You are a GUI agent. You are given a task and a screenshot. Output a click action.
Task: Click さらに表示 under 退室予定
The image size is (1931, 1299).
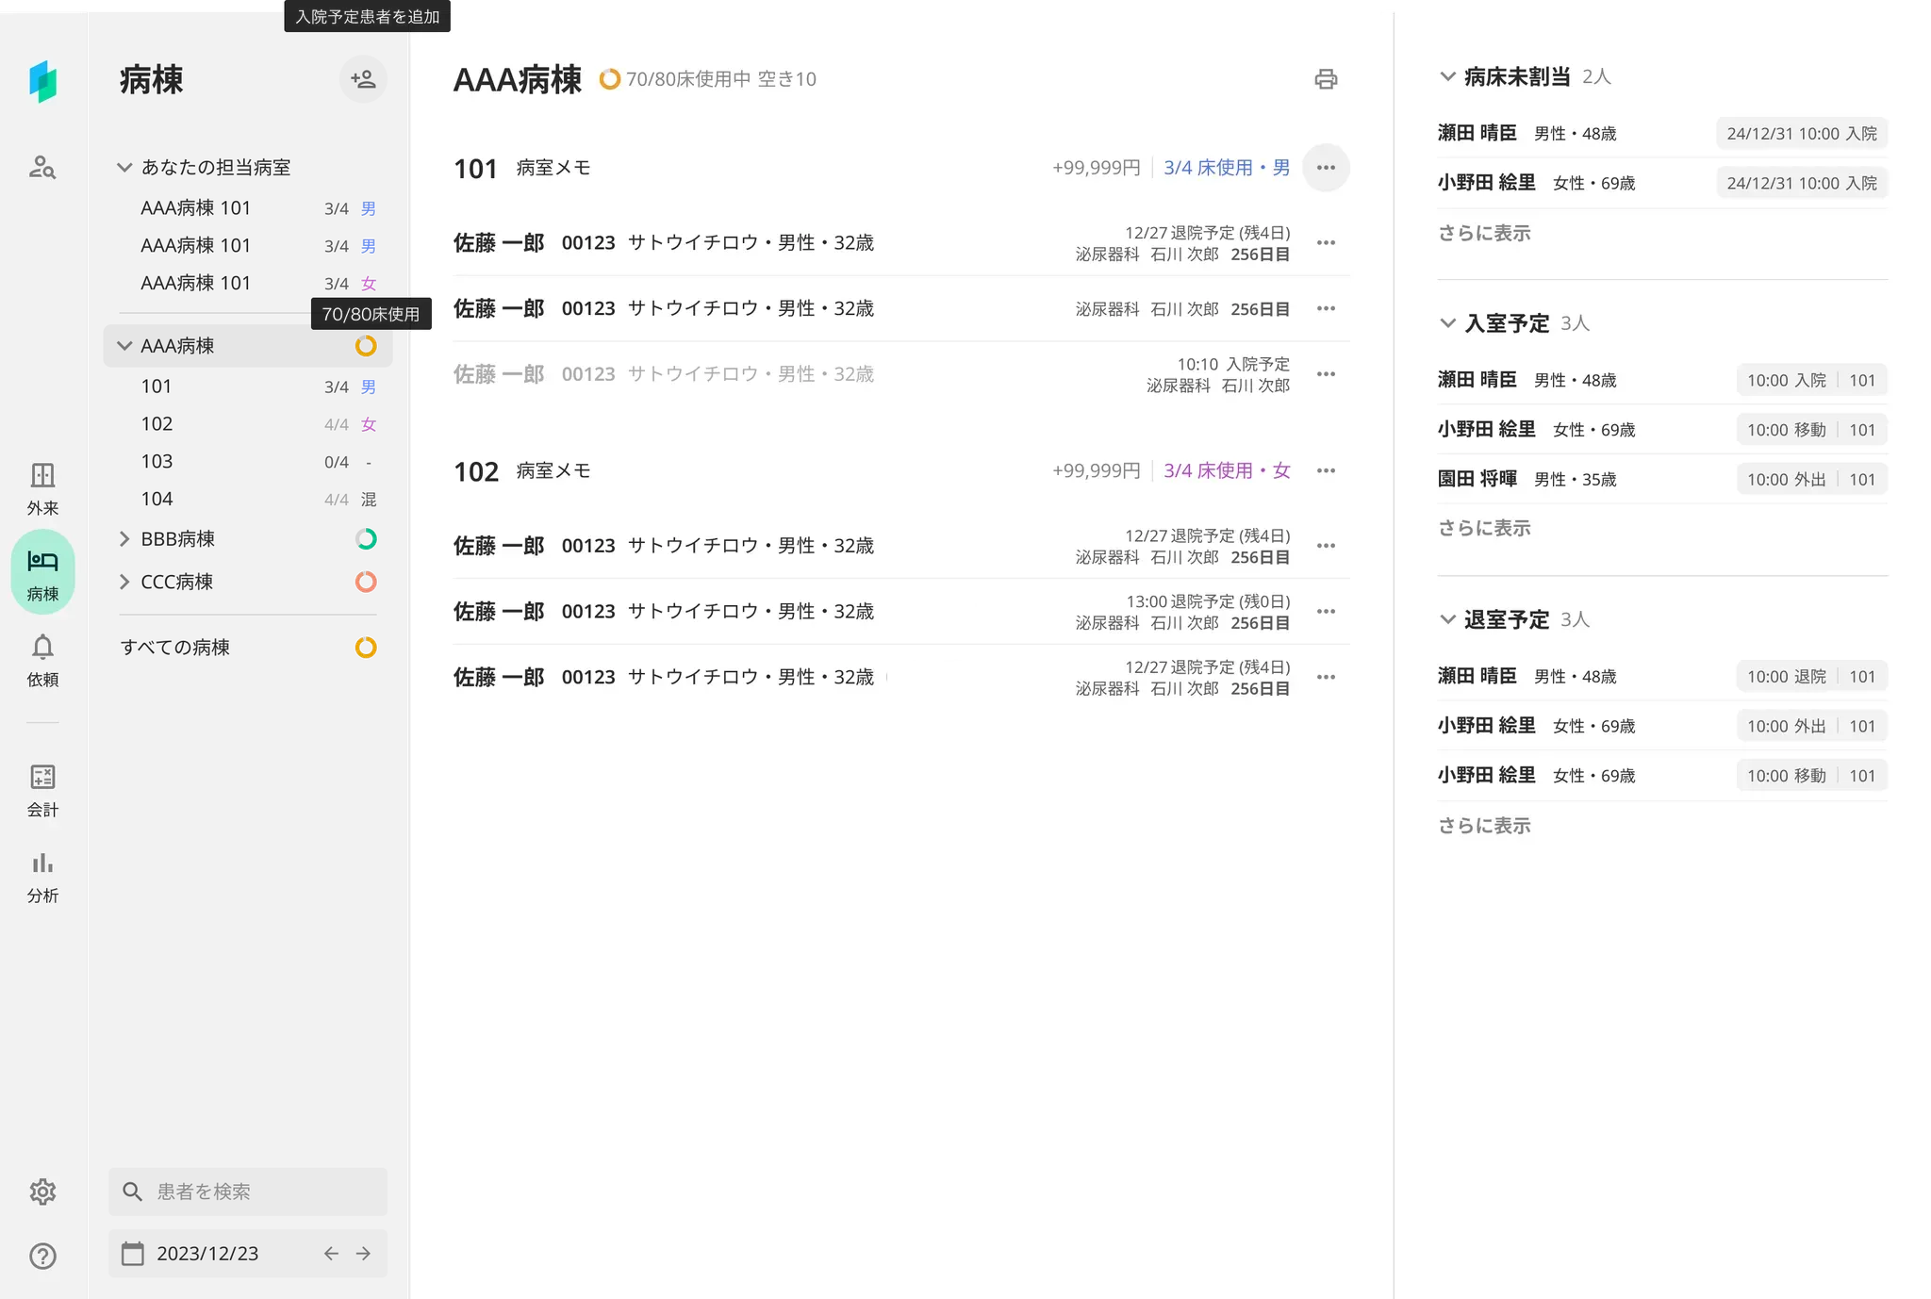(1484, 826)
